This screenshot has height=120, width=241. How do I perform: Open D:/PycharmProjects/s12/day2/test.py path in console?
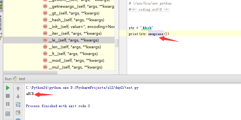tap(104, 88)
